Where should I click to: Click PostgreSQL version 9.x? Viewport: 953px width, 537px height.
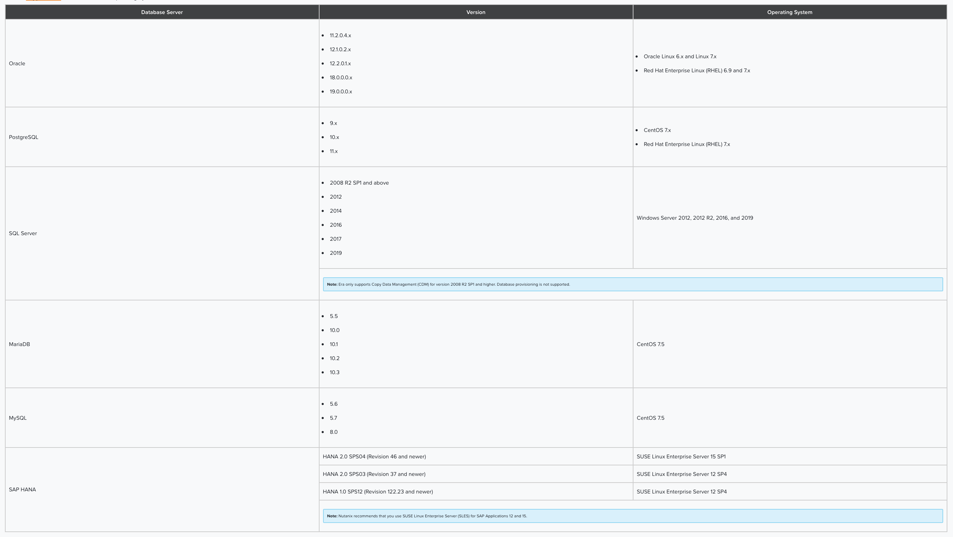(333, 123)
